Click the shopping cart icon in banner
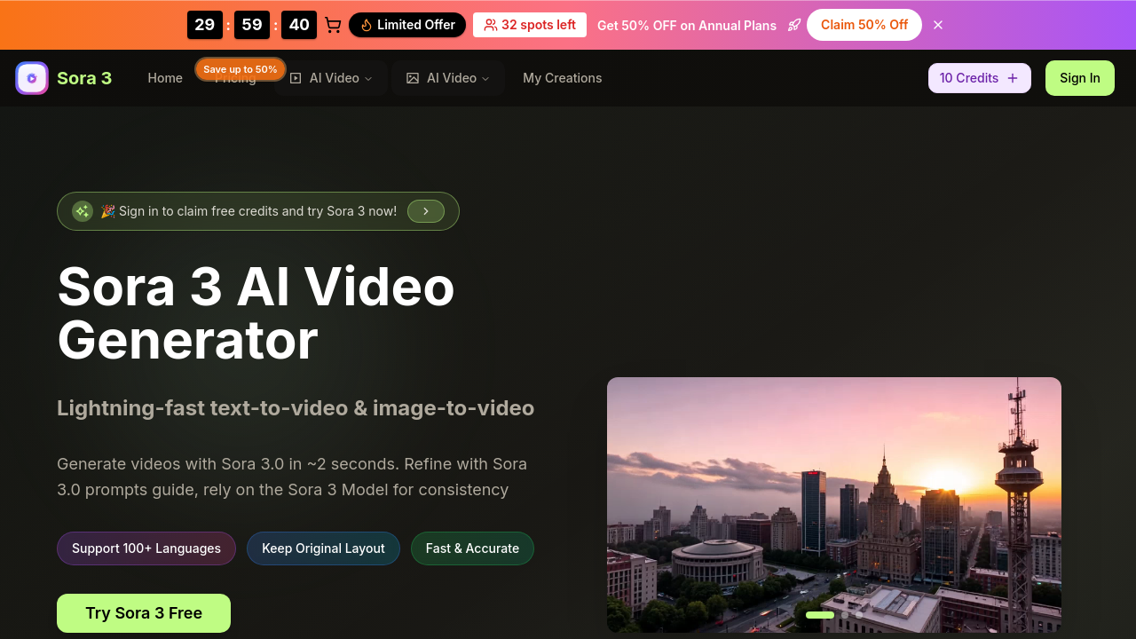This screenshot has width=1136, height=639. (333, 25)
